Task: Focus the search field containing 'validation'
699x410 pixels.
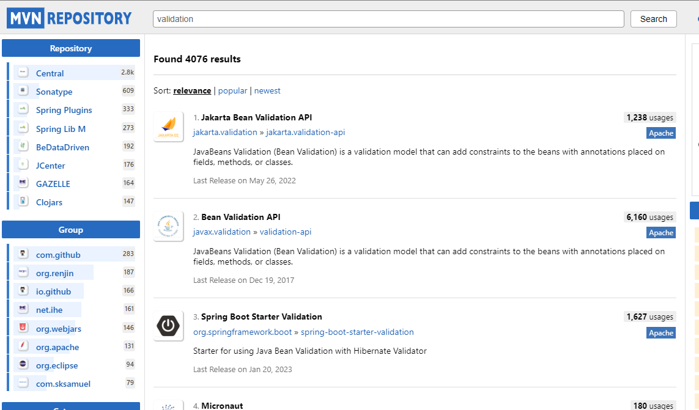Action: (x=388, y=19)
